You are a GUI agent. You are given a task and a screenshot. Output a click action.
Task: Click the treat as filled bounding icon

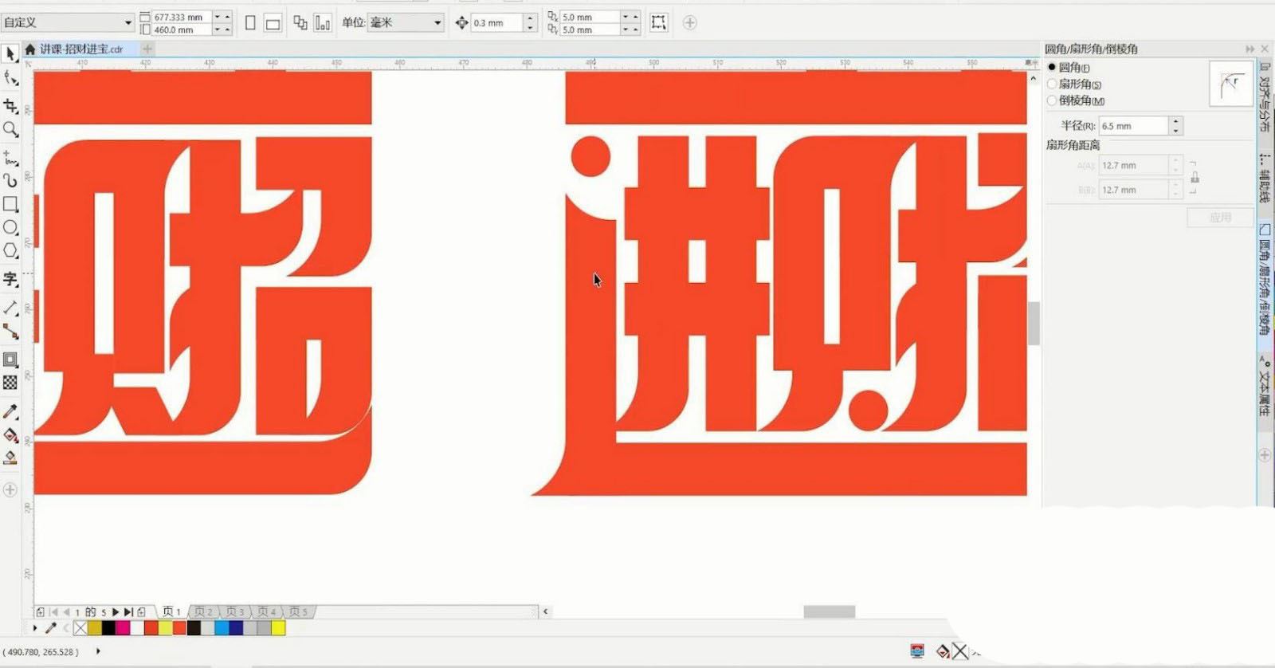(x=658, y=22)
